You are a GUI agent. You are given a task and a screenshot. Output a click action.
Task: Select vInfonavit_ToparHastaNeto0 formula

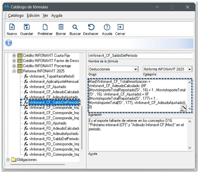point(52,76)
